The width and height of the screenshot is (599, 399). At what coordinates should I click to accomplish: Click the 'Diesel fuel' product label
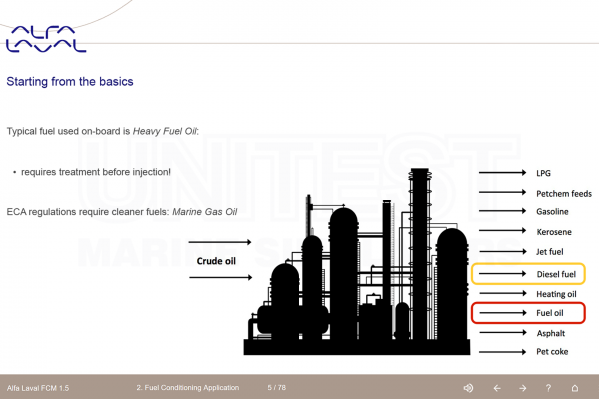tap(556, 274)
